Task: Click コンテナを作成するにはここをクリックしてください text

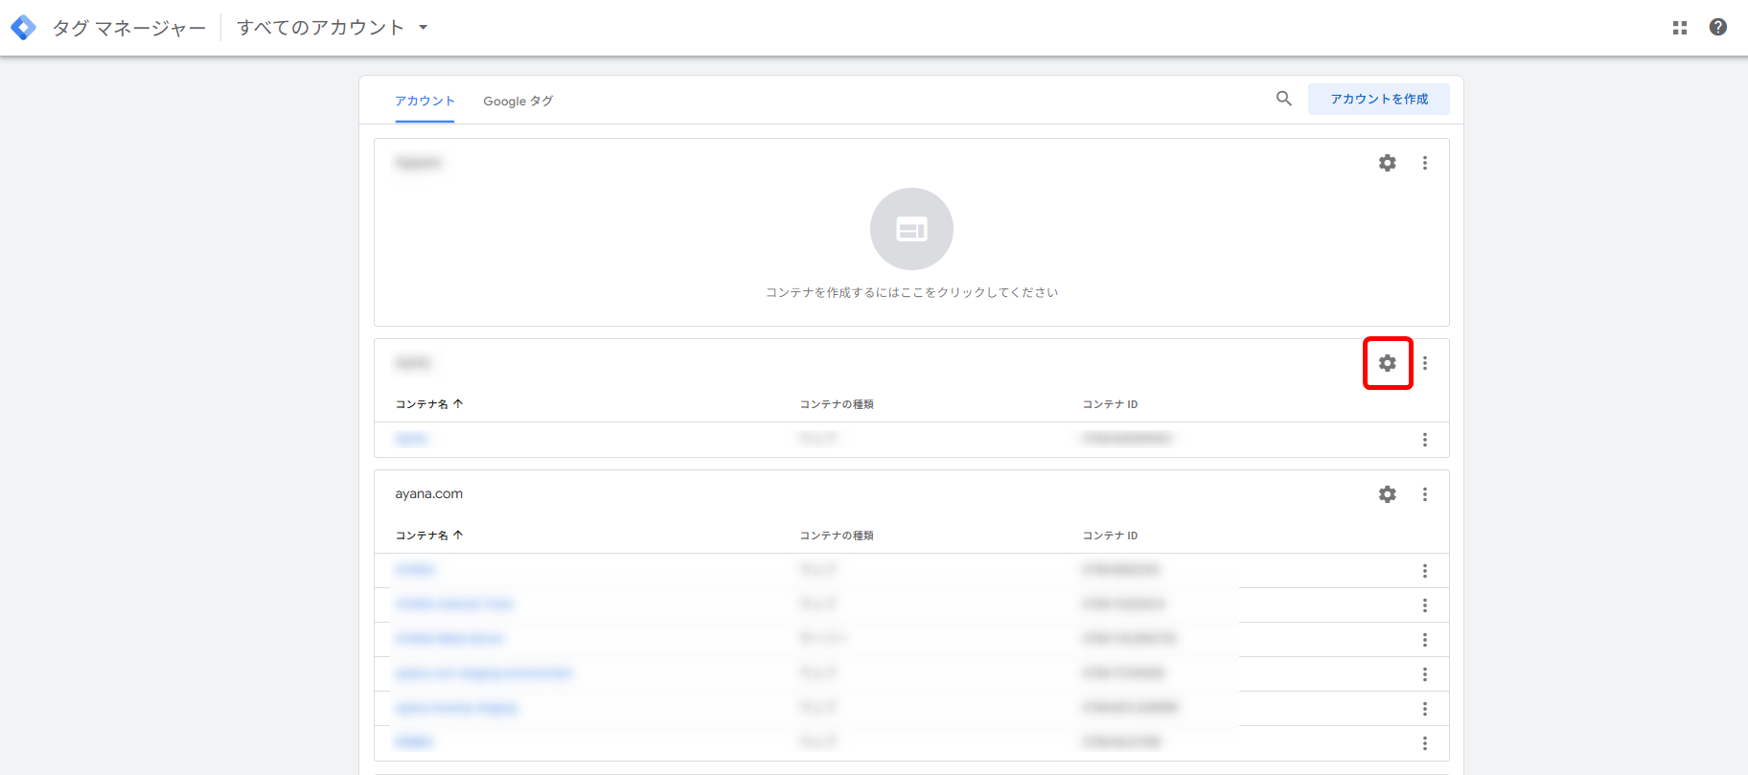Action: point(911,292)
